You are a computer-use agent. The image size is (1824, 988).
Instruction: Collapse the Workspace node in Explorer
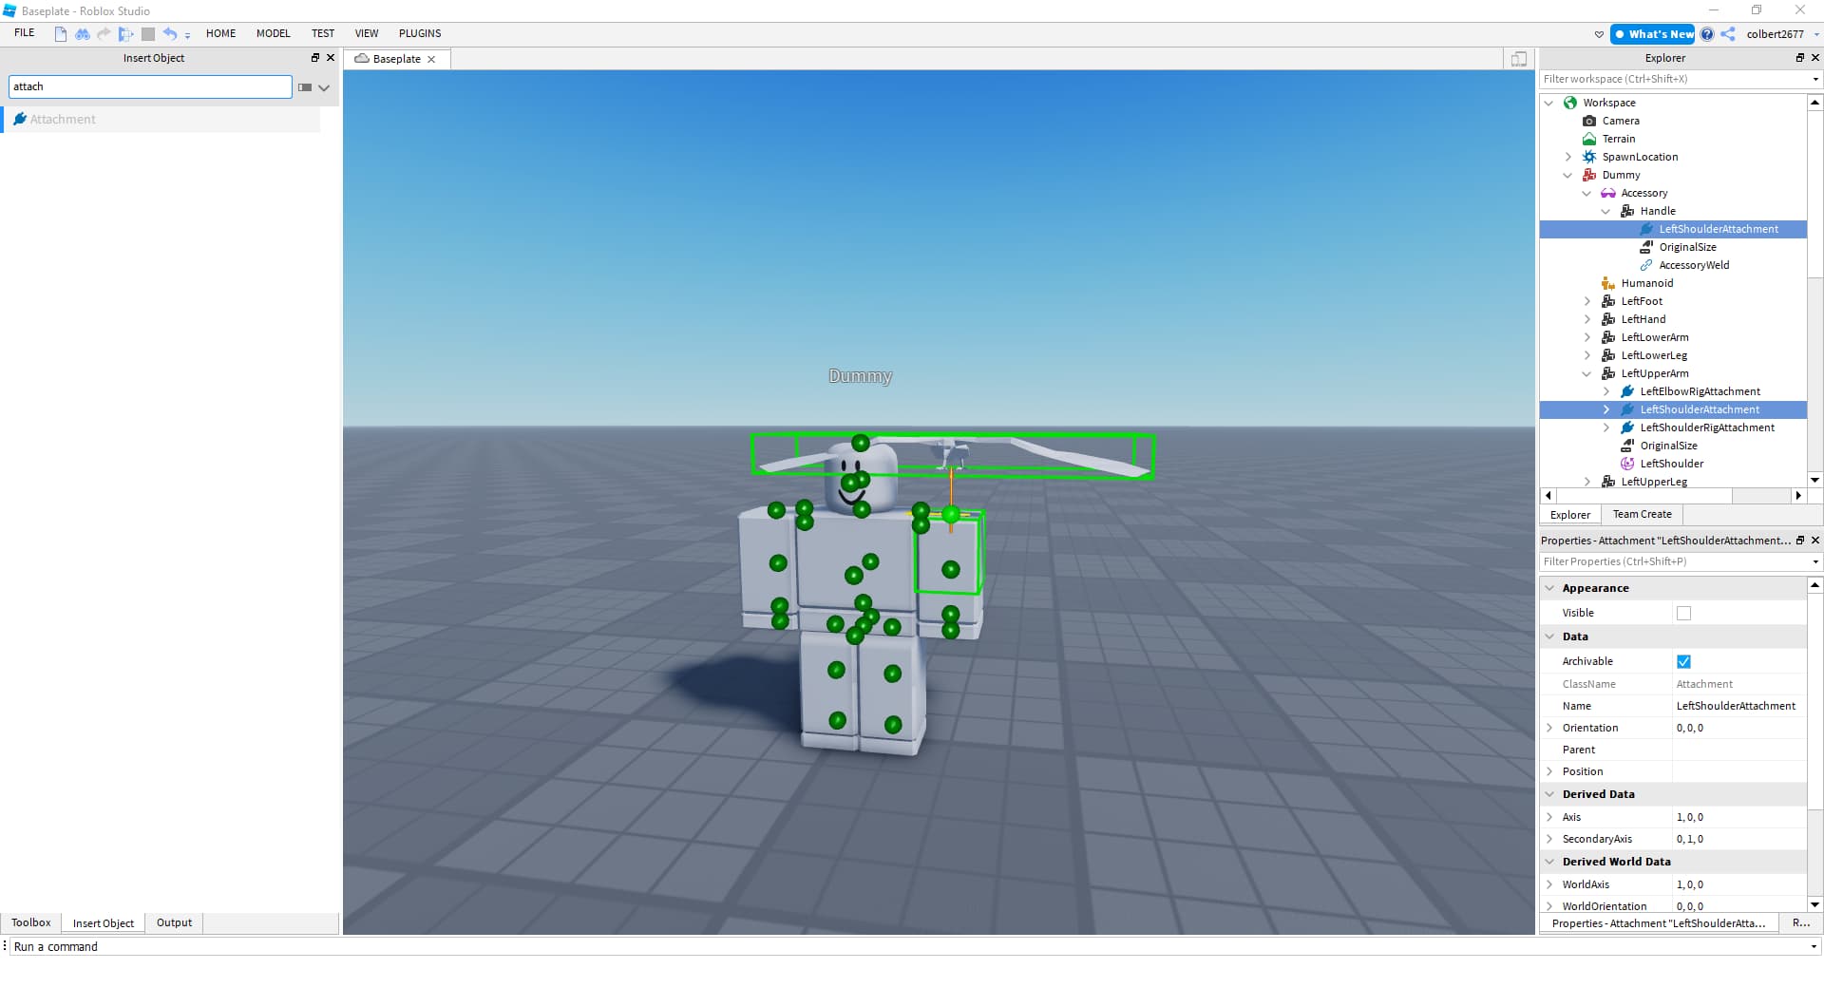pyautogui.click(x=1549, y=103)
